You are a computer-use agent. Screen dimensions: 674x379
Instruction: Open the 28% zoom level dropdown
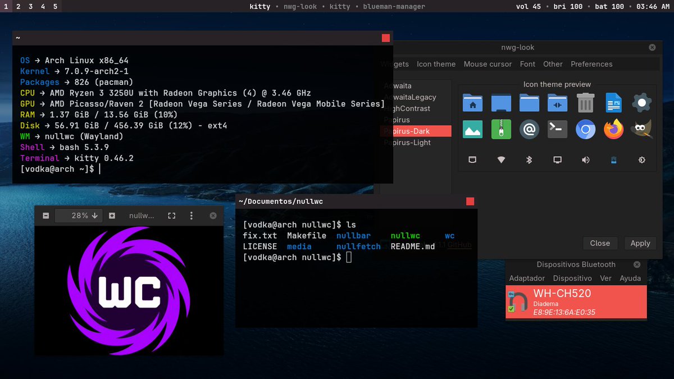[79, 216]
